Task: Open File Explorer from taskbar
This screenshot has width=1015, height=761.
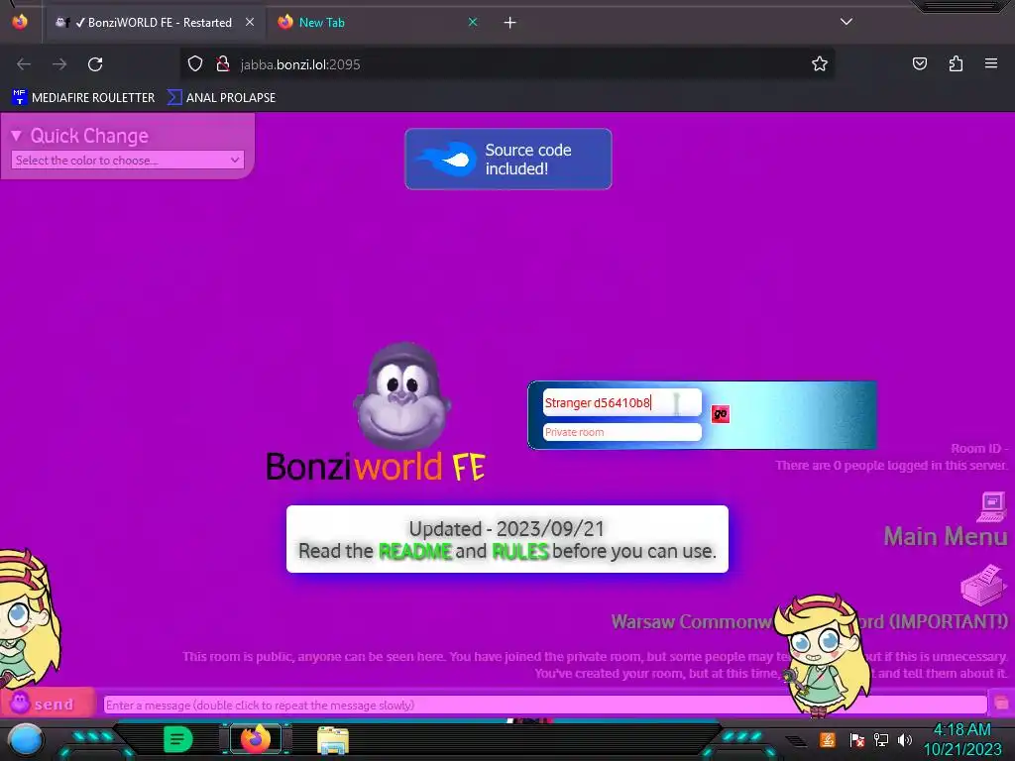Action: click(333, 740)
